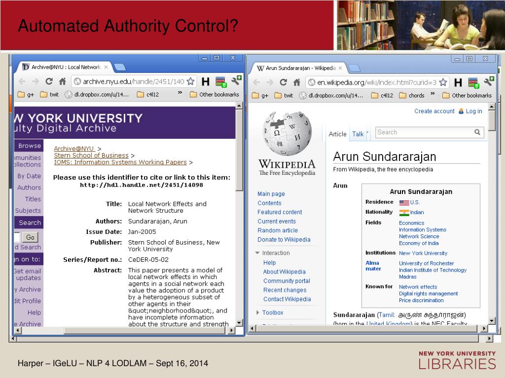Image resolution: width=505 pixels, height=378 pixels.
Task: Expand bookmarks overflow chevron in Wikipedia browser
Action: (433, 94)
